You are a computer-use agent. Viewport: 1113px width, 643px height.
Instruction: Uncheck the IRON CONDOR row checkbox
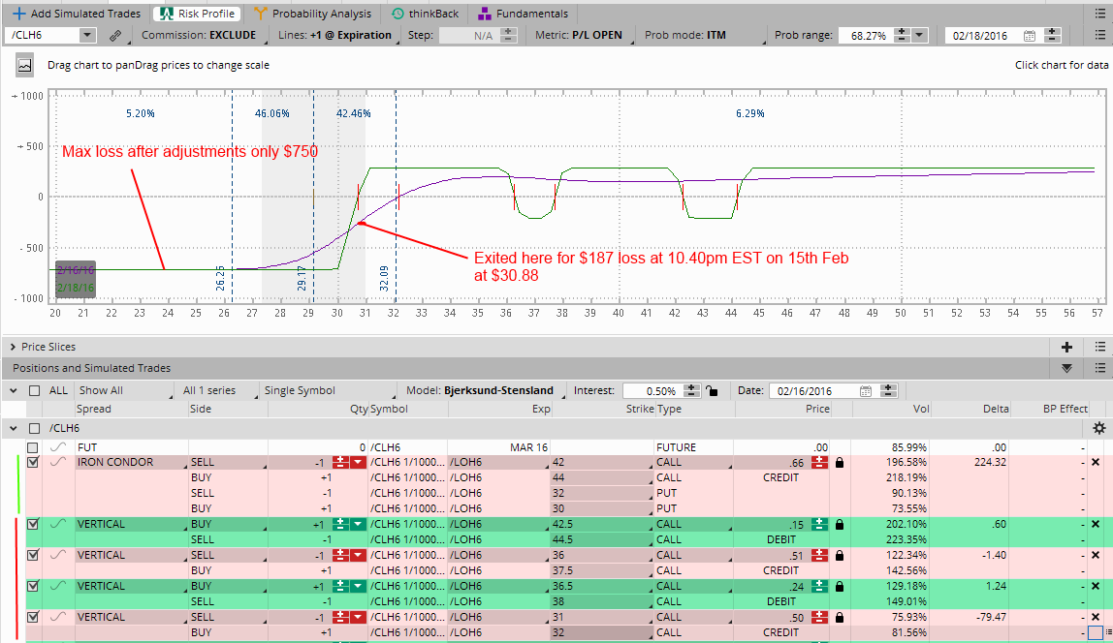click(33, 462)
